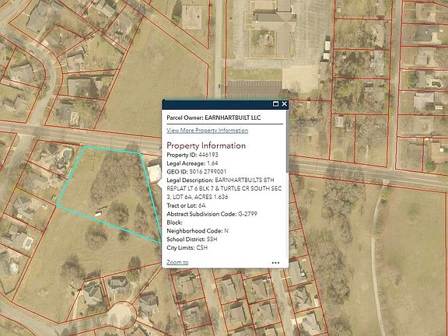
Task: Click the striped parking lot area
Action: 254,89
